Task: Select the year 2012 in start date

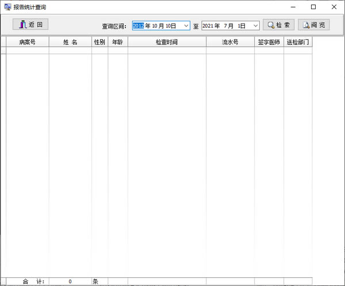Action: tap(139, 26)
